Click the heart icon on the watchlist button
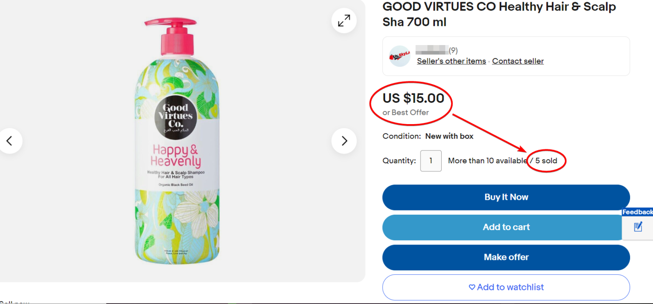 472,287
